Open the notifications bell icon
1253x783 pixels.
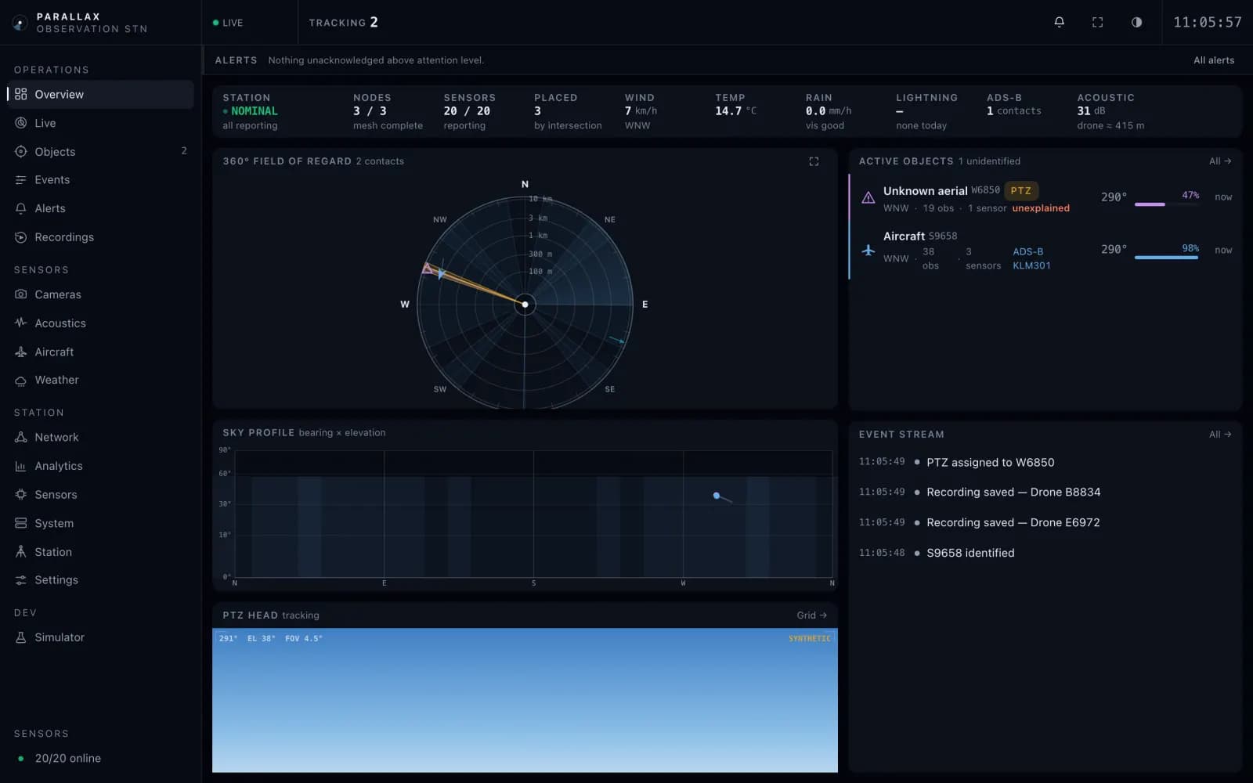(1059, 22)
